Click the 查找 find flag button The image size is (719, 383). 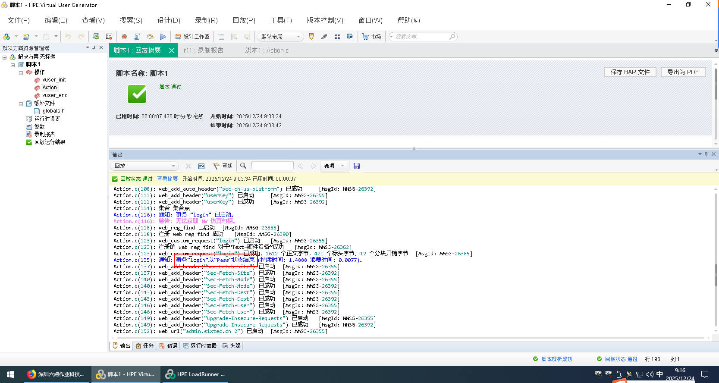(223, 166)
